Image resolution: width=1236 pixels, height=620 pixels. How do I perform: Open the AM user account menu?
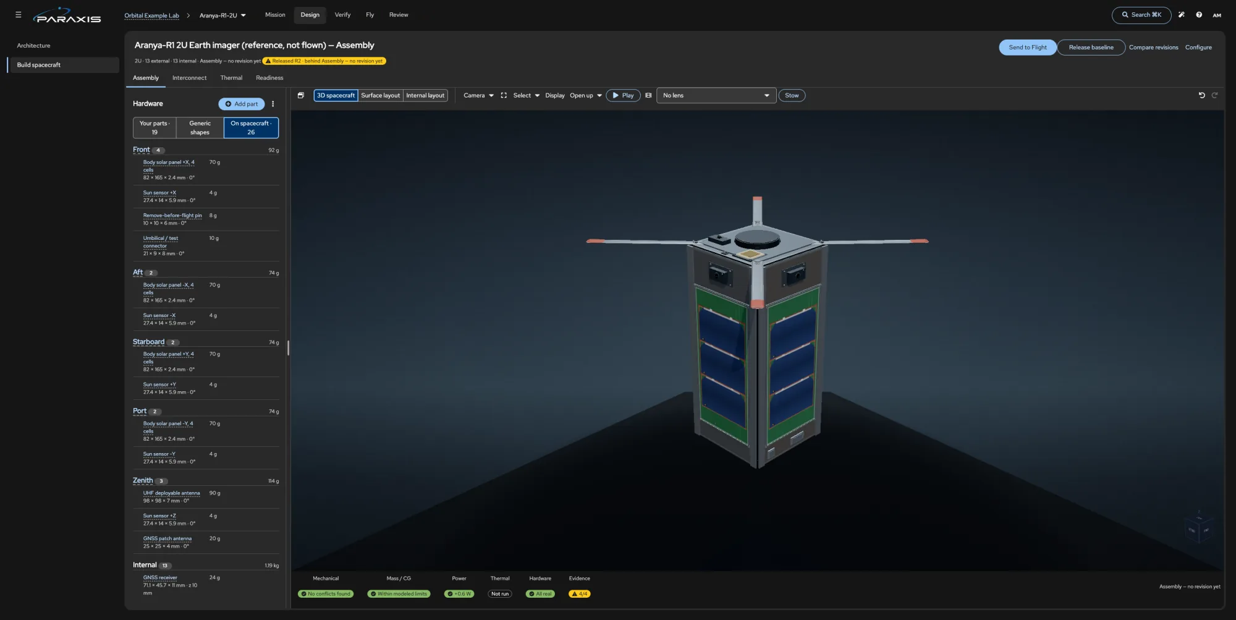point(1217,15)
